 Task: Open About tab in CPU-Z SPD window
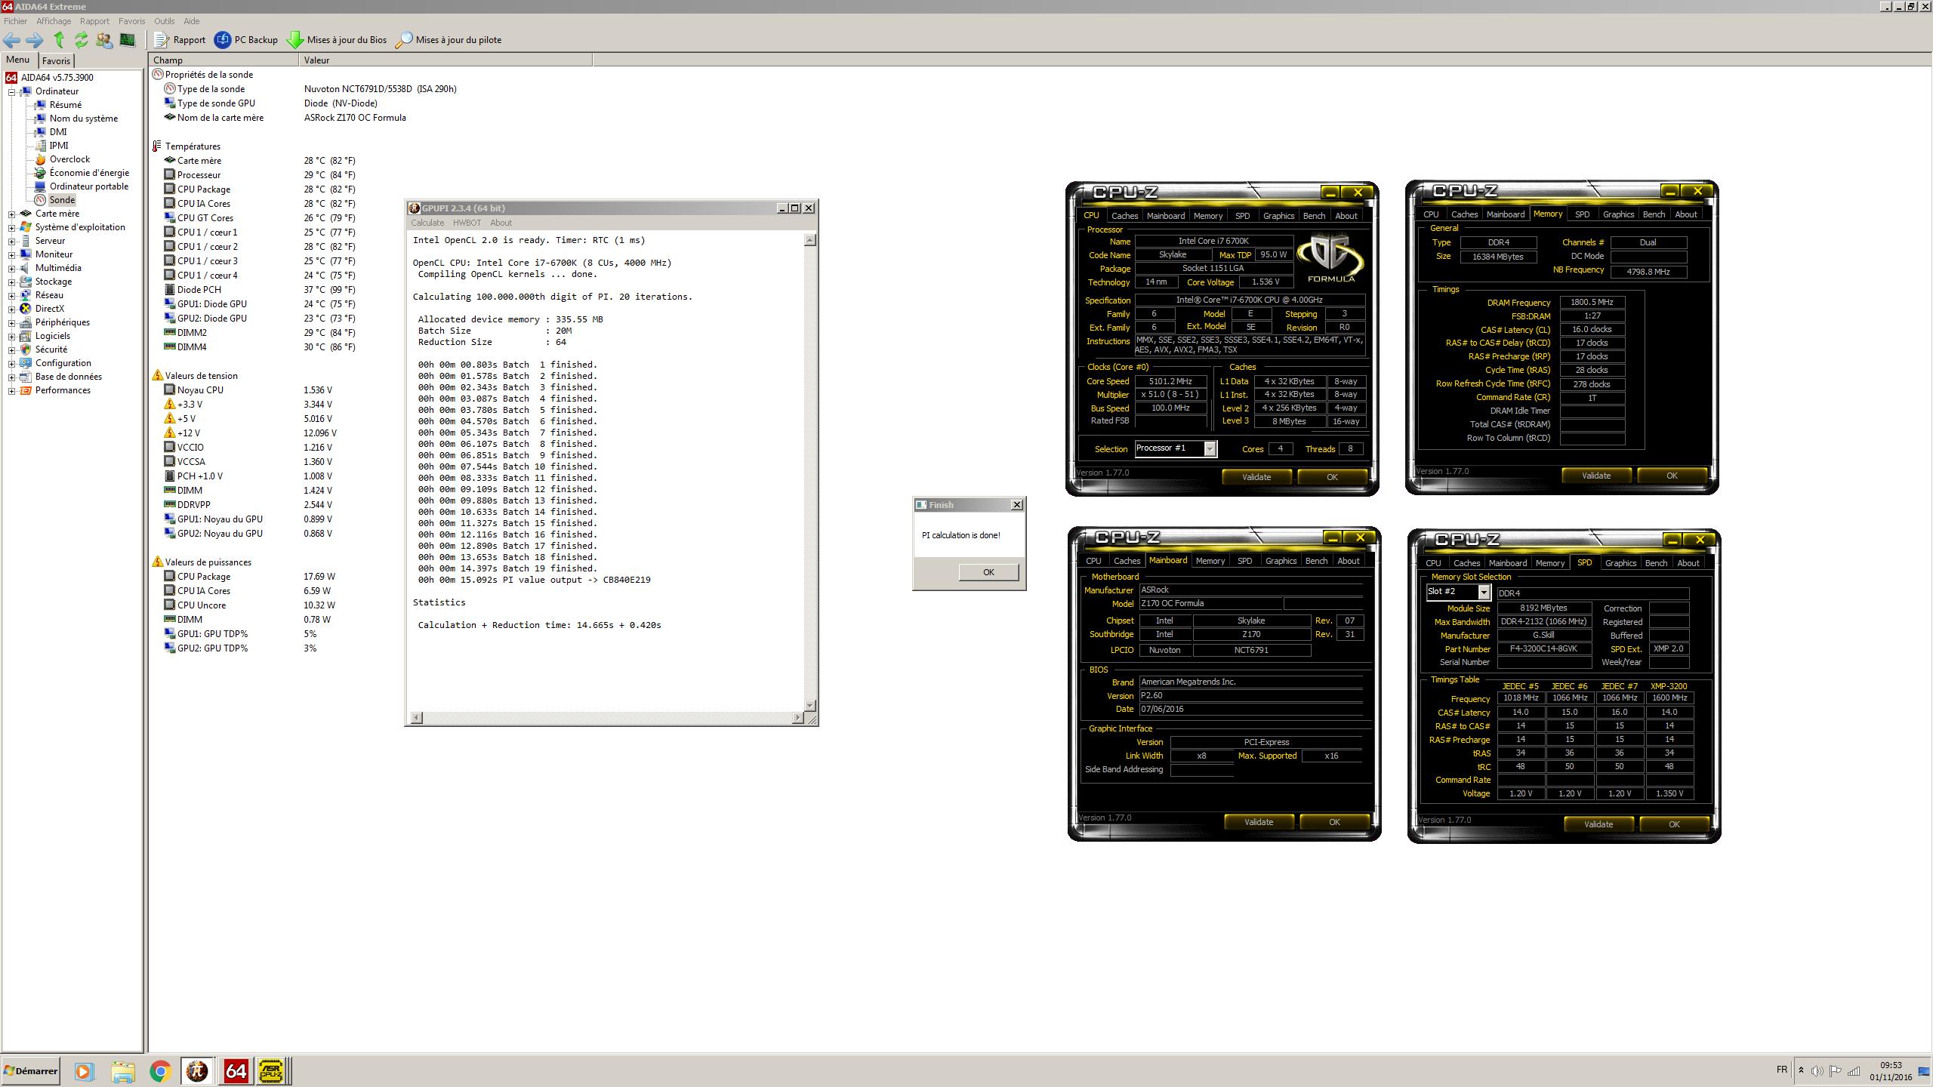1688,563
